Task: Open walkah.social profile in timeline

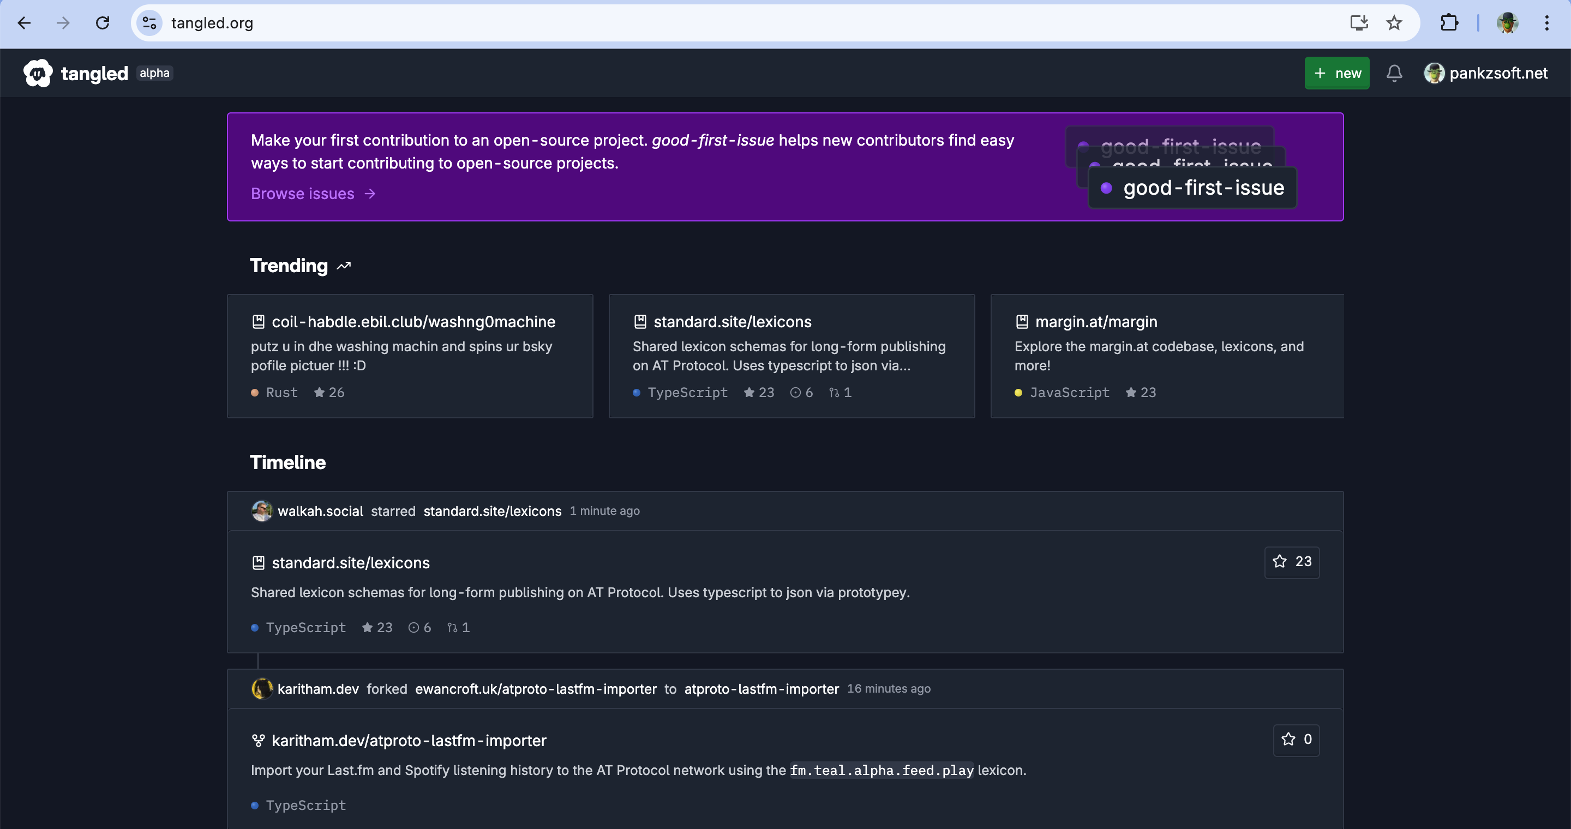Action: coord(320,512)
